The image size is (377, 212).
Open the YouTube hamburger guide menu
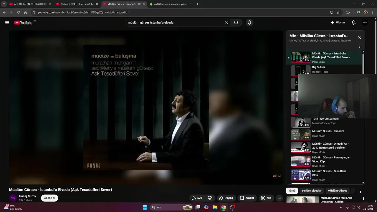click(7, 23)
